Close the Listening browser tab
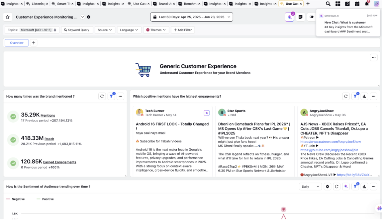 47,4
